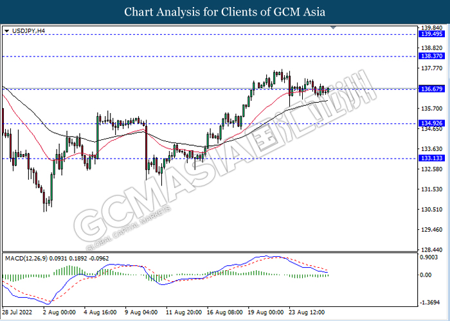Viewport: 450px width, 321px height.
Task: Click the 2 Aug 00:00 time label
Action: (x=60, y=312)
